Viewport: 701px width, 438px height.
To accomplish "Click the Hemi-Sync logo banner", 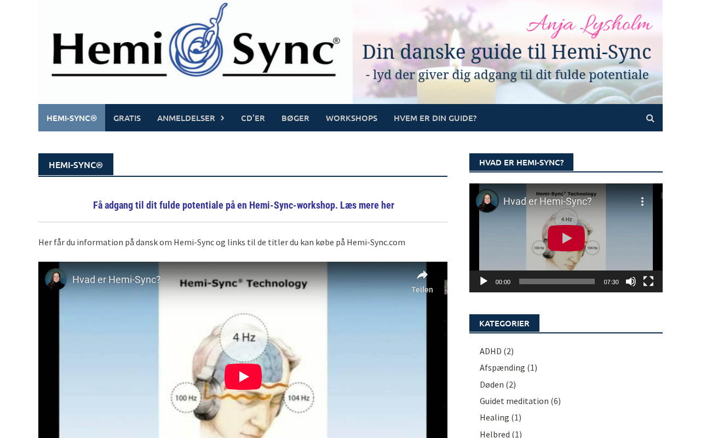I will click(x=196, y=52).
